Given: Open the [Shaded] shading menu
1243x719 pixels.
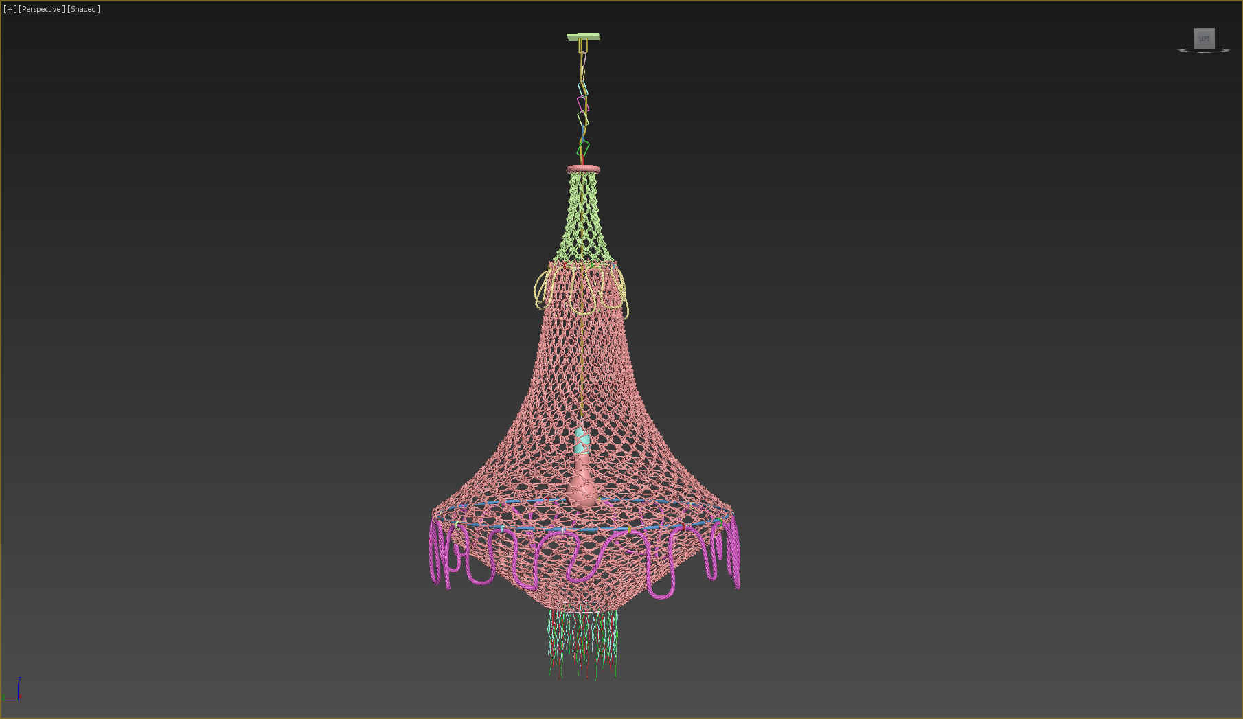Looking at the screenshot, I should [84, 9].
